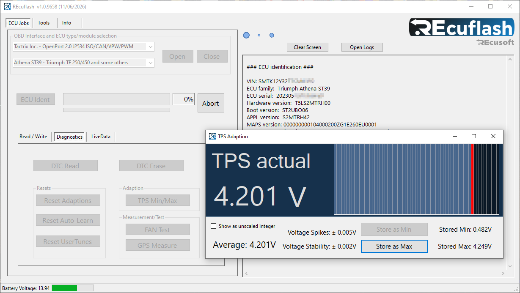Click the REcuflash logo image
Image resolution: width=520 pixels, height=293 pixels.
coord(462,32)
